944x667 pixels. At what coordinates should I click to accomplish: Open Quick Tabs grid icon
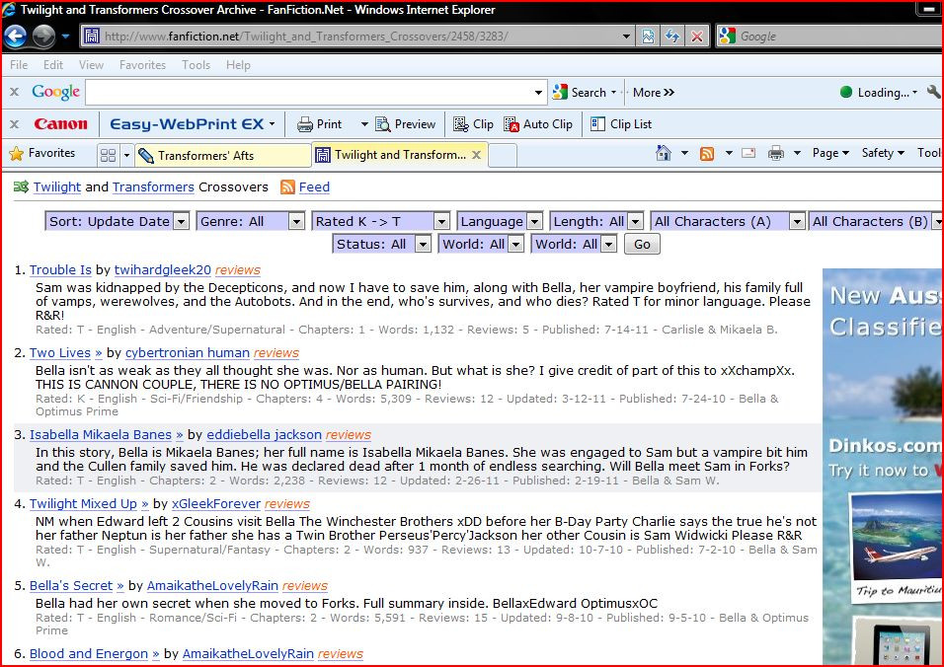[109, 155]
